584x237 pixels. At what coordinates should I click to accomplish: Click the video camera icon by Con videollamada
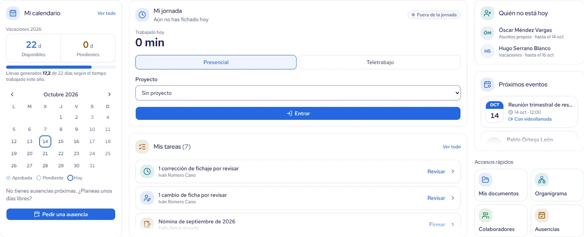[511, 119]
